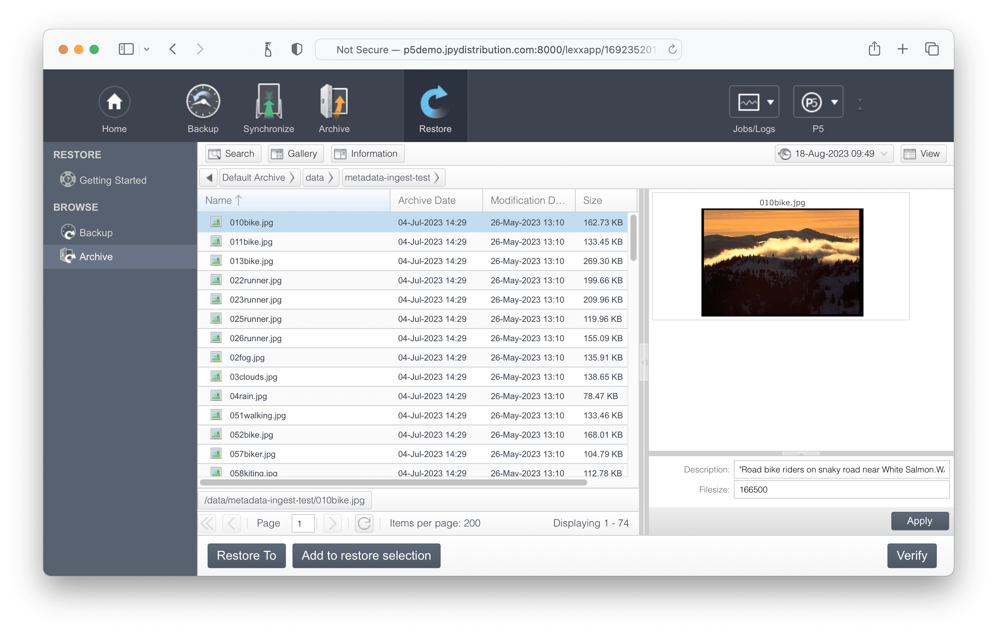Select file 023runner.jpg

[x=412, y=300]
